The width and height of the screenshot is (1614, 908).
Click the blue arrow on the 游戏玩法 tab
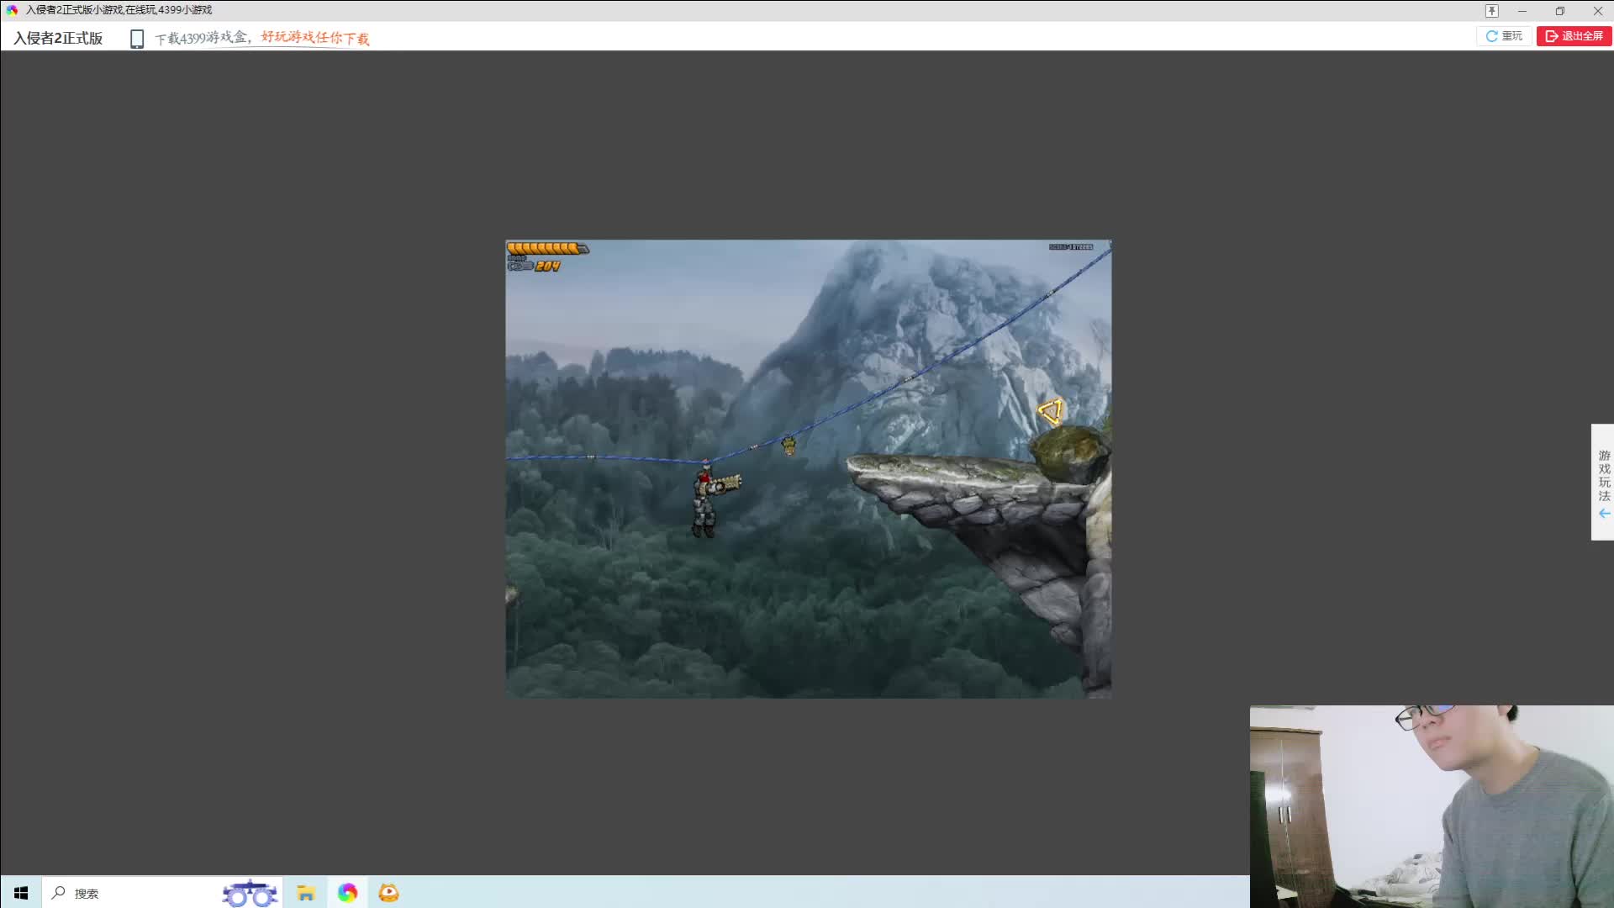[1604, 514]
